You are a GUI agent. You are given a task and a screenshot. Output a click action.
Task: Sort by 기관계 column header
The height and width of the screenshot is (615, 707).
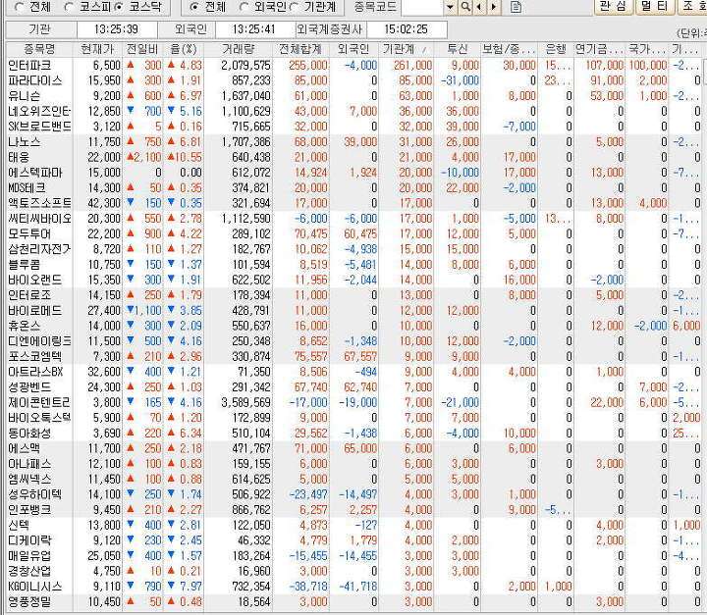[406, 49]
